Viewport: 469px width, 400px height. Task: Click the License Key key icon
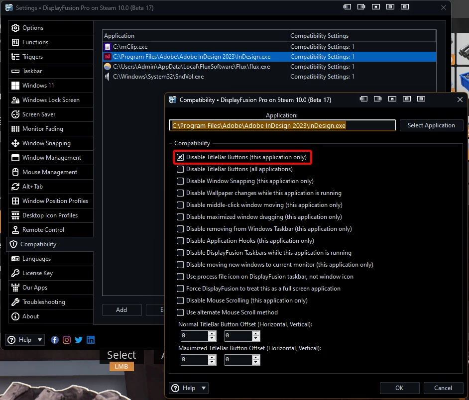click(x=15, y=273)
